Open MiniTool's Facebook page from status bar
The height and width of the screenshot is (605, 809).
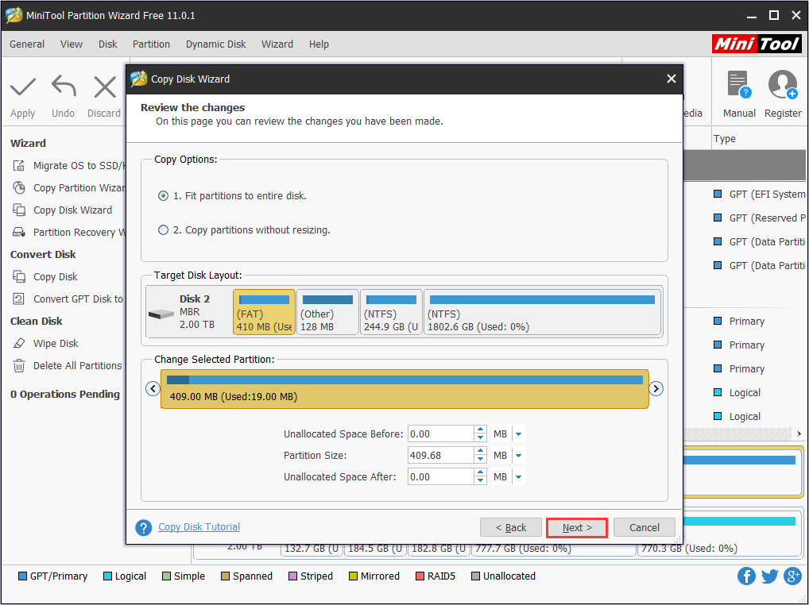tap(746, 576)
